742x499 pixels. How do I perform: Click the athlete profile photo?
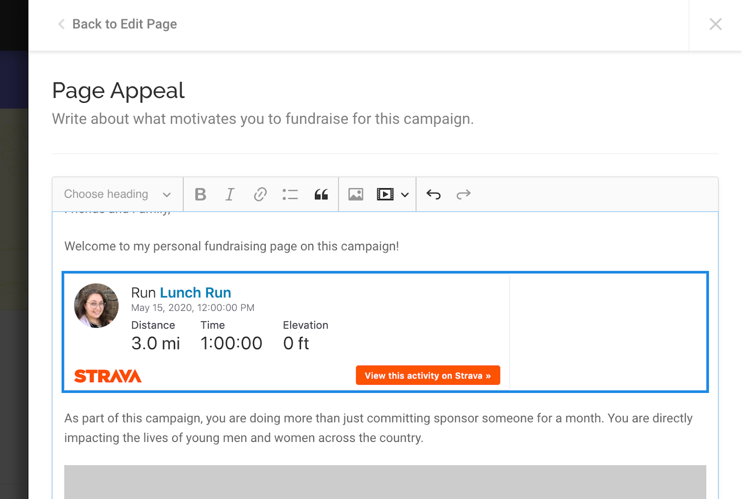point(96,306)
